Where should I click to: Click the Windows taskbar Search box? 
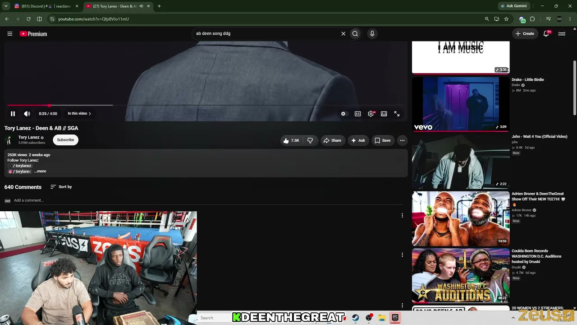[214, 318]
